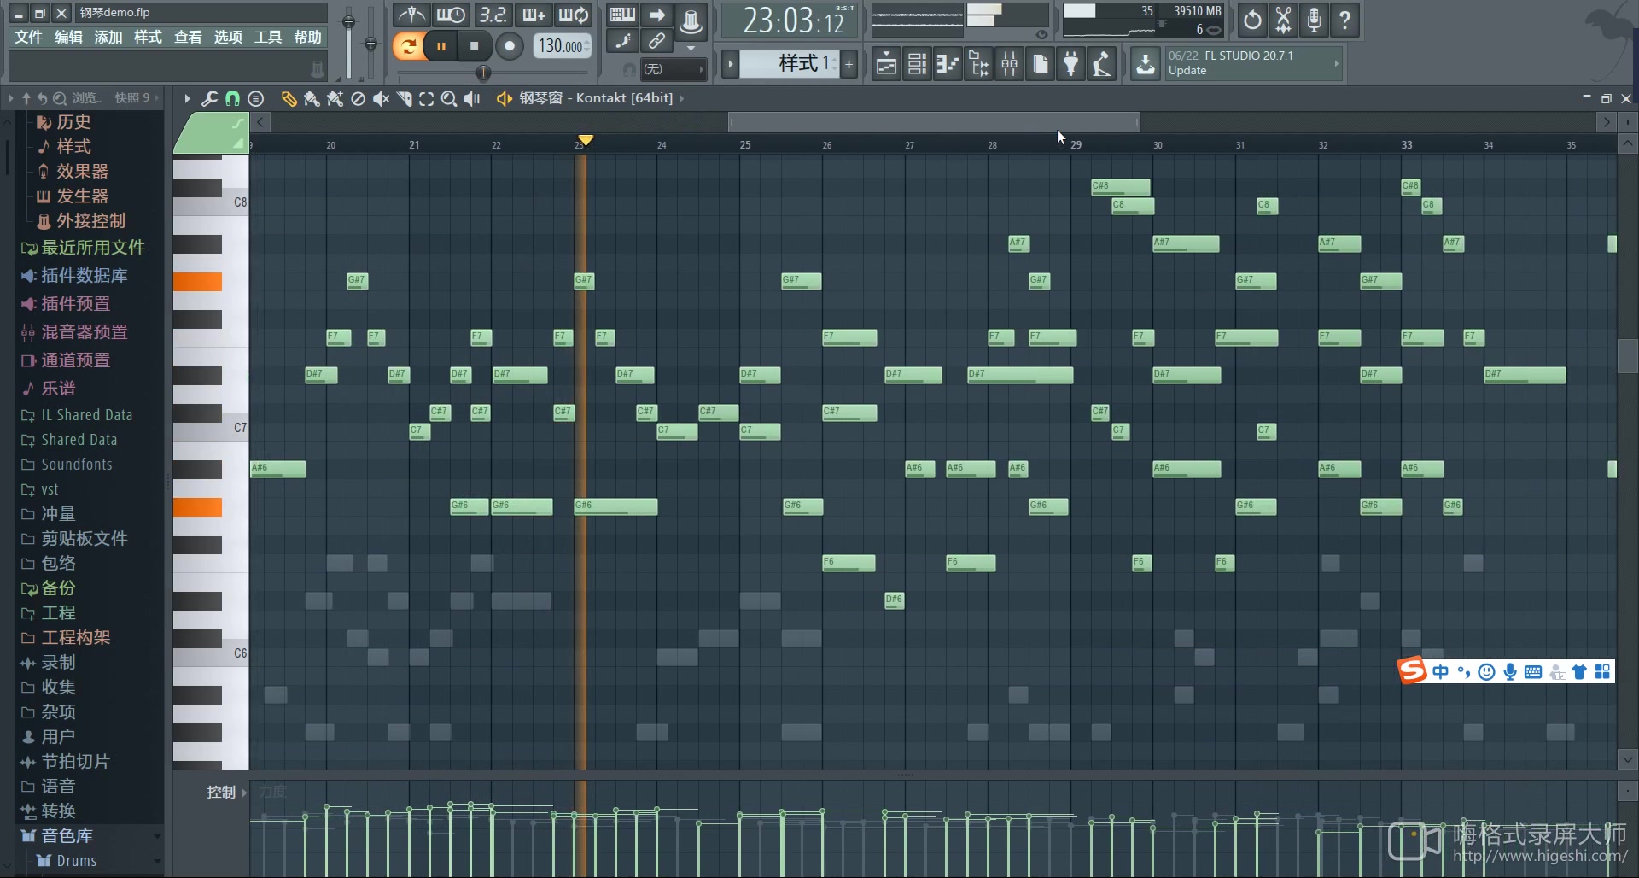The width and height of the screenshot is (1639, 878).
Task: Open the help question mark
Action: tap(1344, 20)
